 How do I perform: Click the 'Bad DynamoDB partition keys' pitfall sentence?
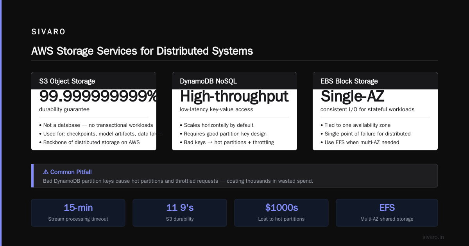click(178, 181)
